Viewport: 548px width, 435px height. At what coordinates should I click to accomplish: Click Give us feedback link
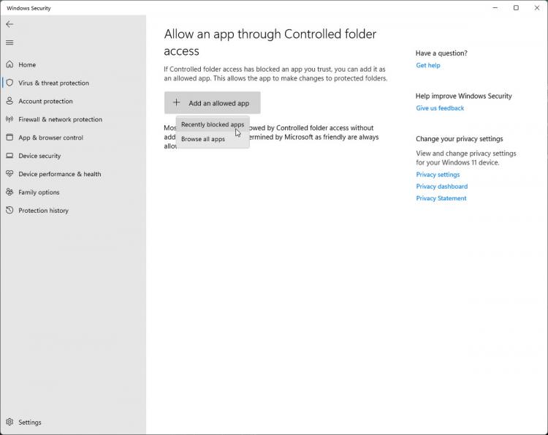440,108
